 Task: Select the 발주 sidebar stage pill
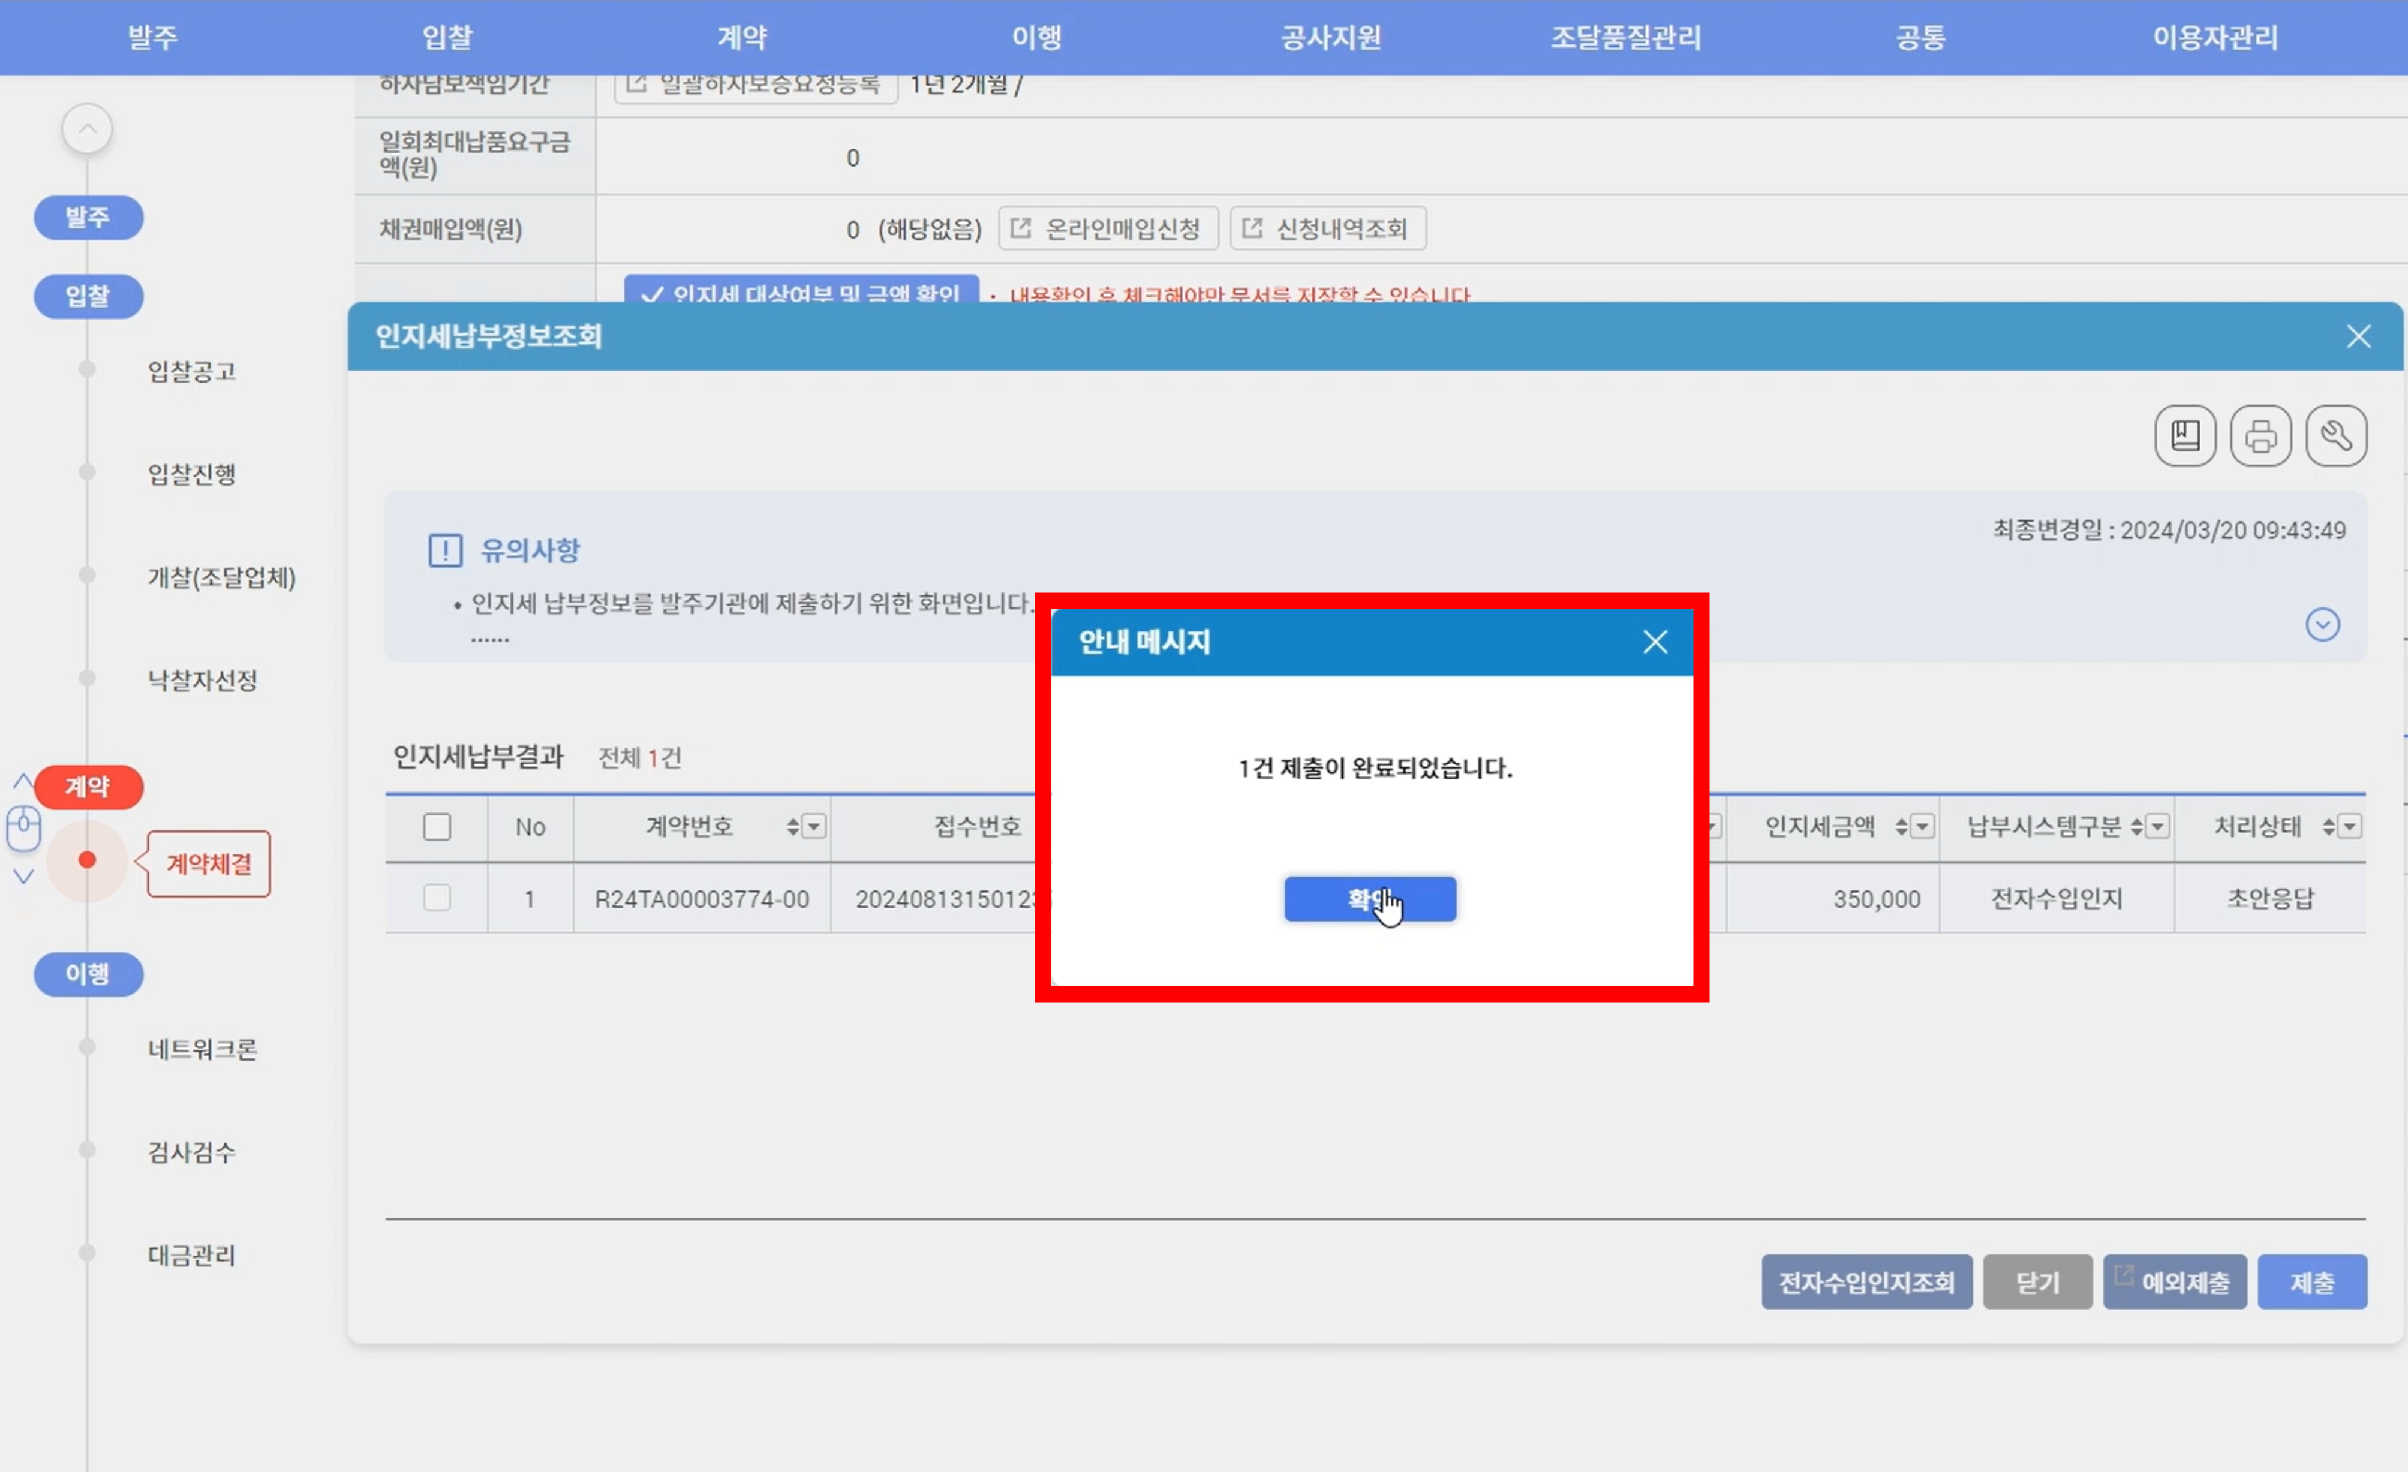pos(88,217)
